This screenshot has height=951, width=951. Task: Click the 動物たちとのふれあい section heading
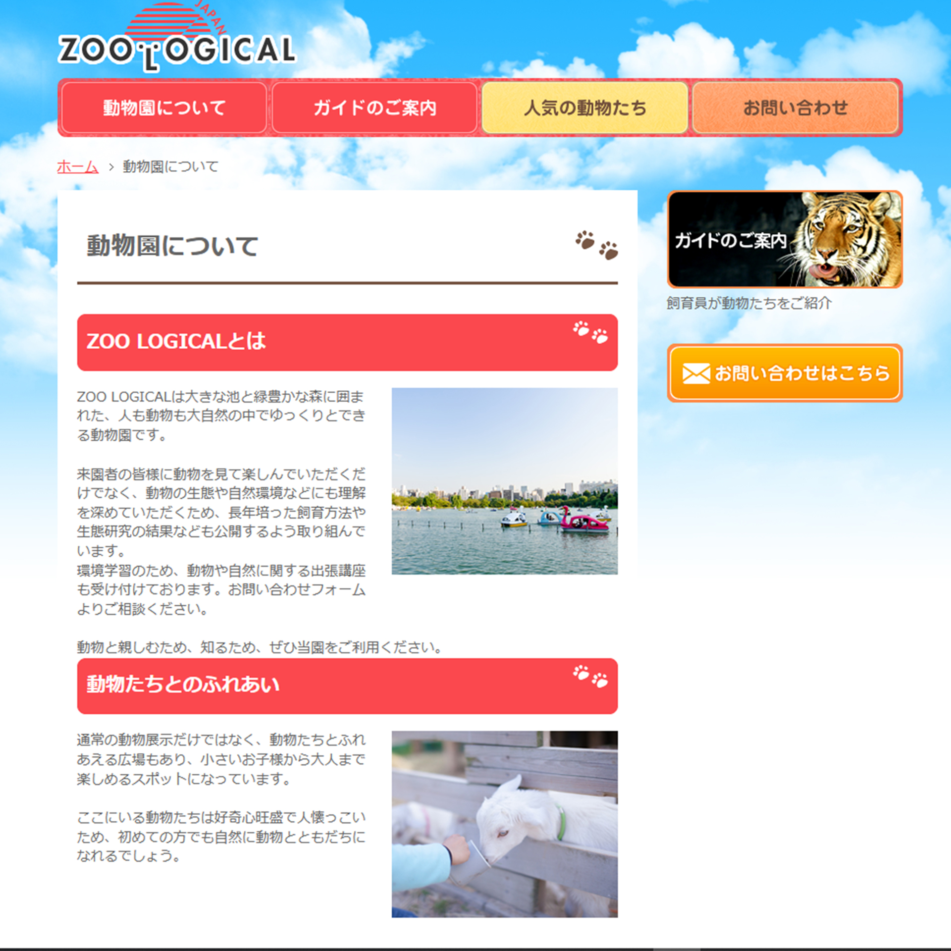pyautogui.click(x=347, y=686)
